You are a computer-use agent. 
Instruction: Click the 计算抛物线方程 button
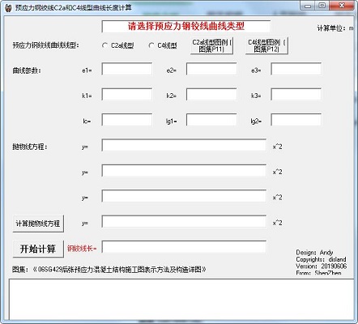(38, 224)
